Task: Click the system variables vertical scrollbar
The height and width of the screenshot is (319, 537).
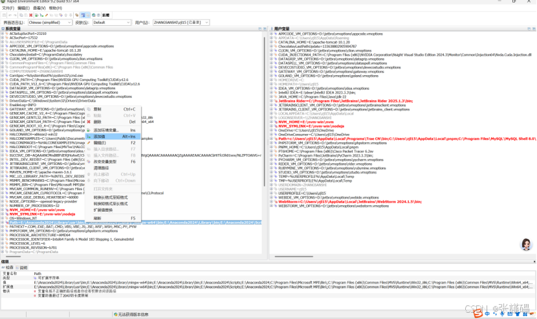Action: click(264, 111)
